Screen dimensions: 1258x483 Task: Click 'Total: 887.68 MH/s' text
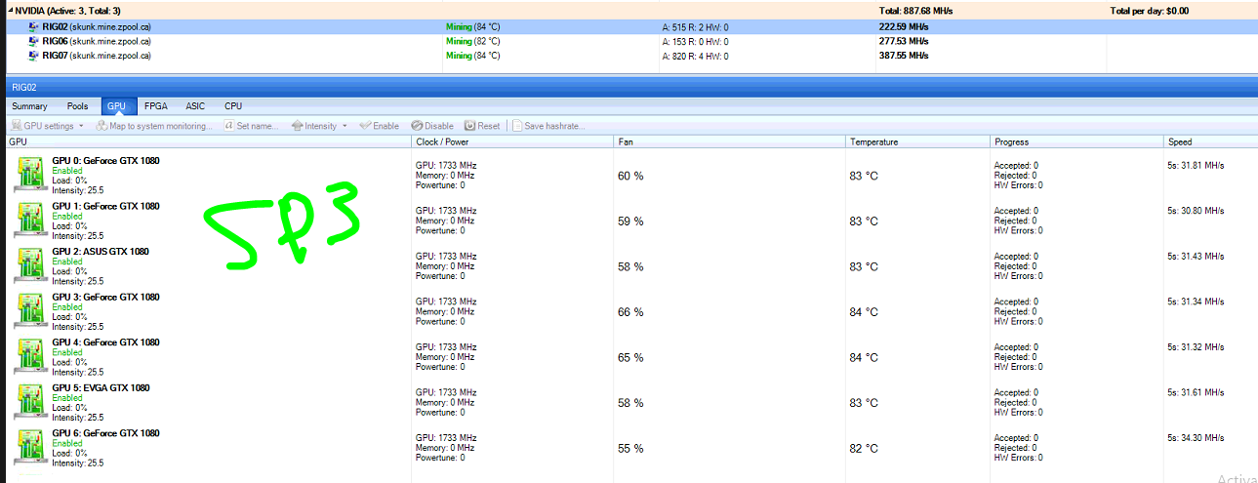pos(915,11)
